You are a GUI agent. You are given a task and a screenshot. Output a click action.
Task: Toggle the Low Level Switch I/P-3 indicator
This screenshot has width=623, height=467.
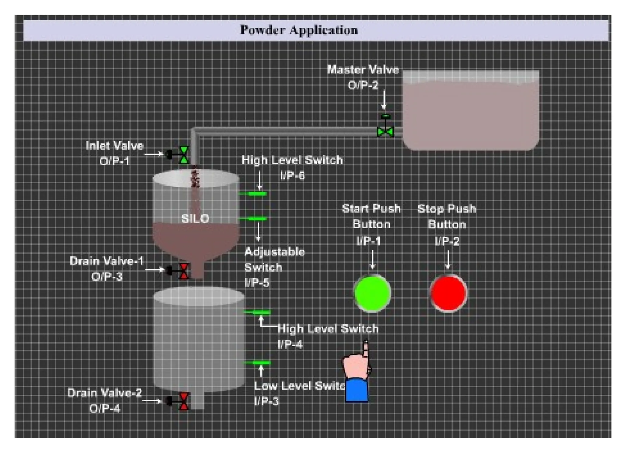261,363
